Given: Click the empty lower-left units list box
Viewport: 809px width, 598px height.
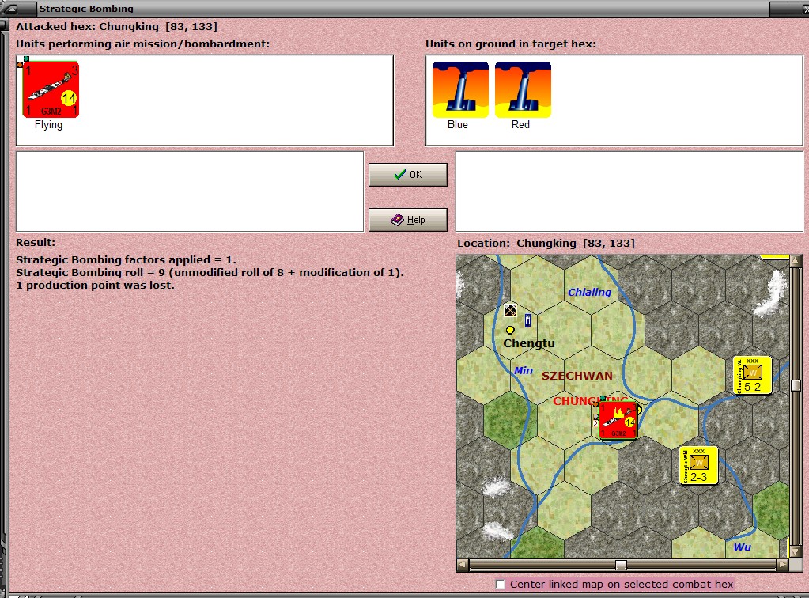Looking at the screenshot, I should click(x=190, y=191).
